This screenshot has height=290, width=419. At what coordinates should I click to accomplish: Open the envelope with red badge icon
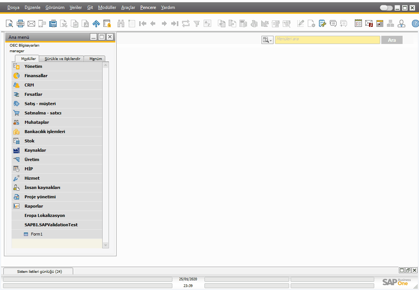point(369,23)
